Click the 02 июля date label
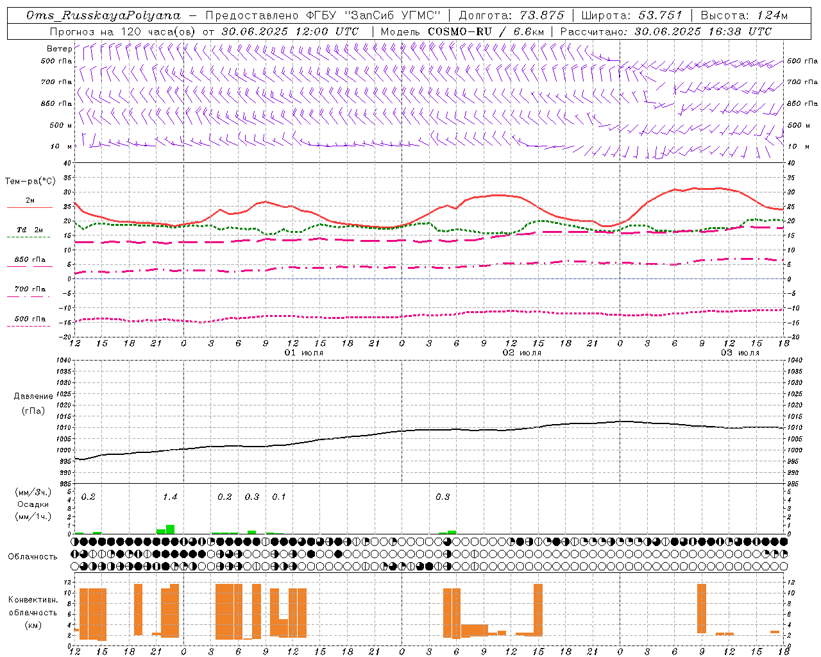Viewport: 821px width, 657px height. tap(522, 353)
